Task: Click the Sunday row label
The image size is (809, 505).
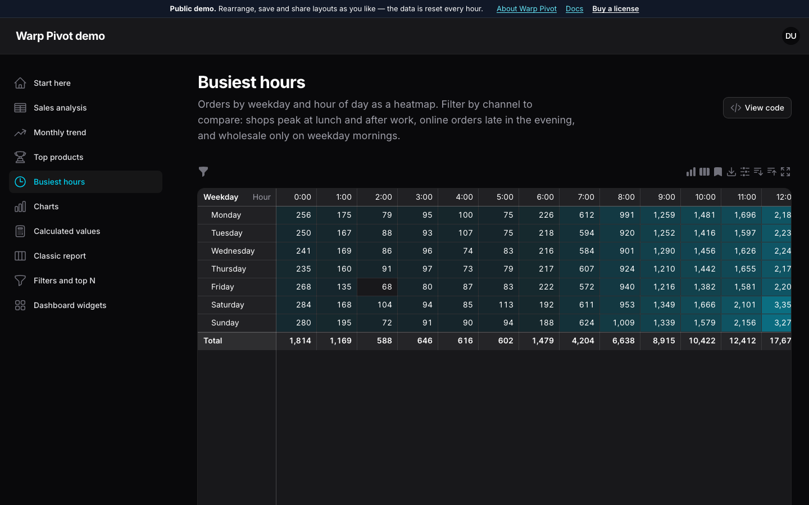Action: [x=237, y=323]
